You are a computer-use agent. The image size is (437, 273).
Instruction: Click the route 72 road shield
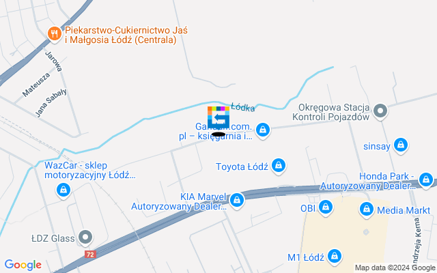click(x=90, y=254)
